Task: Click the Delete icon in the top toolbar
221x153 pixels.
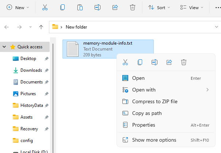Action: coord(133,7)
